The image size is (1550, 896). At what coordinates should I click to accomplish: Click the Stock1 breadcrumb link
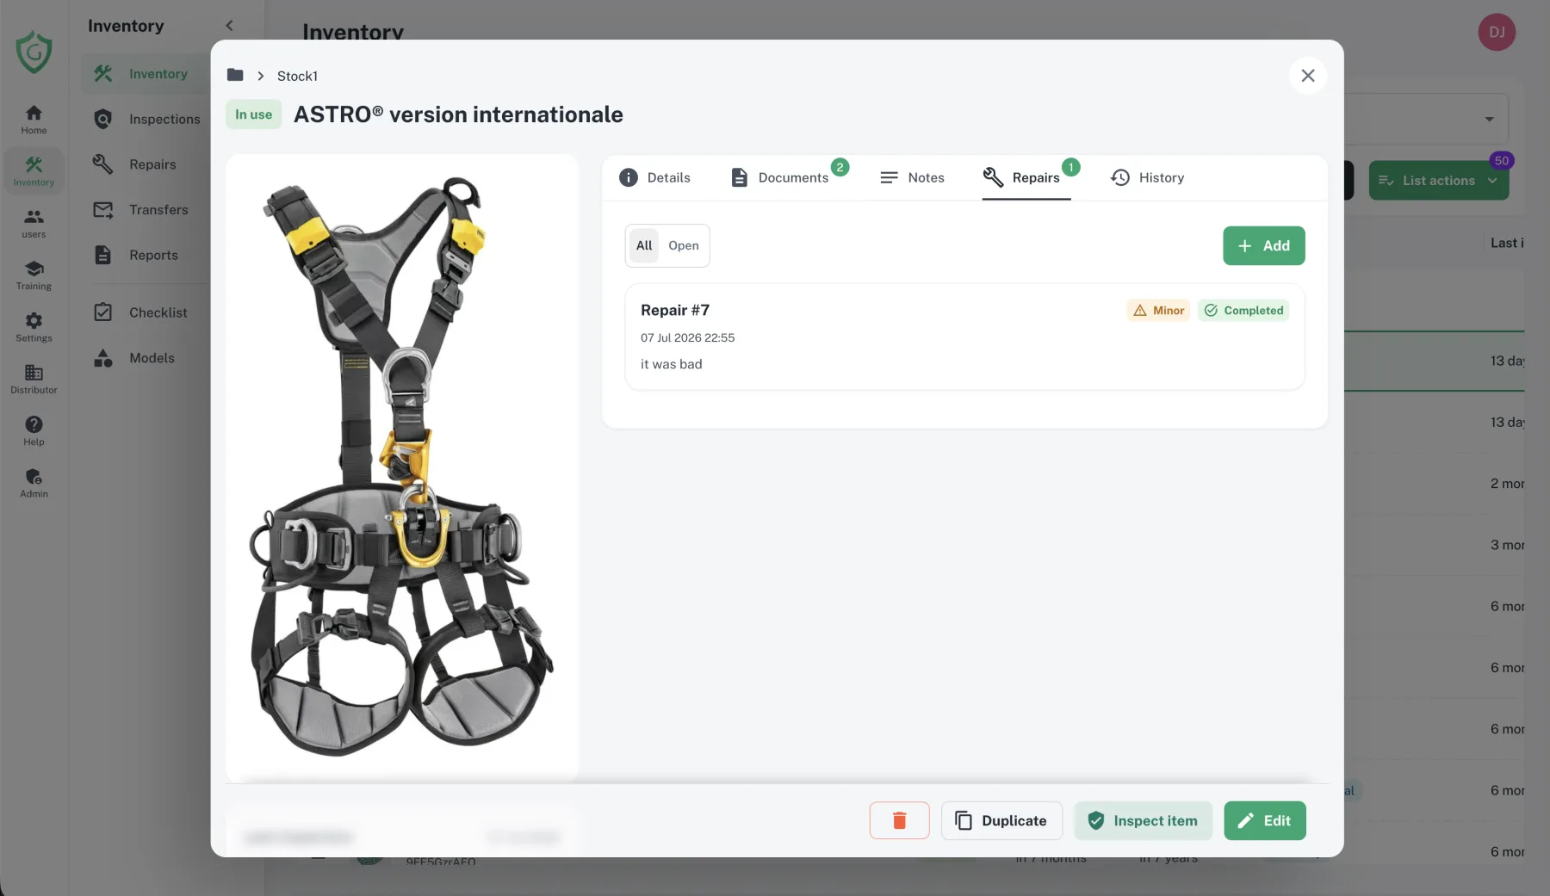coord(297,76)
